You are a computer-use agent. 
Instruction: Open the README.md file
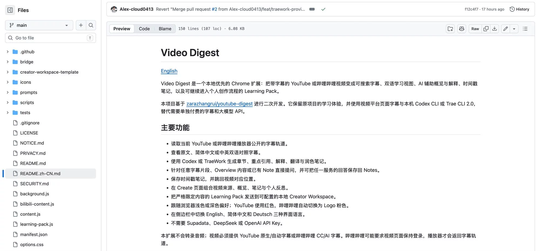tap(33, 163)
